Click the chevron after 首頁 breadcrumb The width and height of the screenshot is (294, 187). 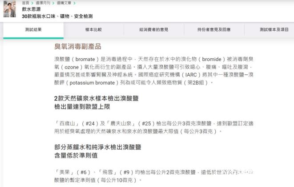tap(32, 3)
